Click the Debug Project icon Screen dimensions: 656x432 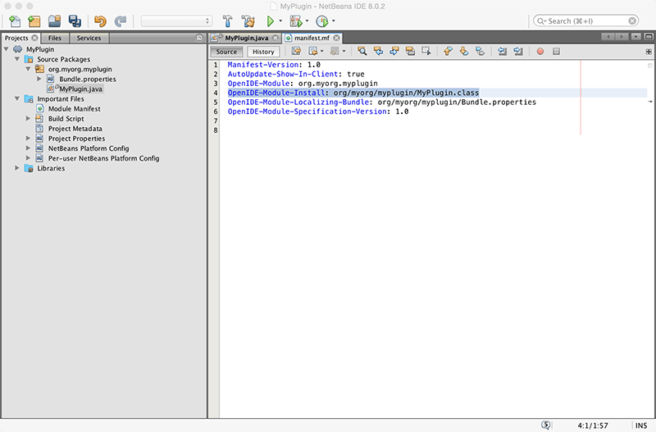[x=296, y=21]
